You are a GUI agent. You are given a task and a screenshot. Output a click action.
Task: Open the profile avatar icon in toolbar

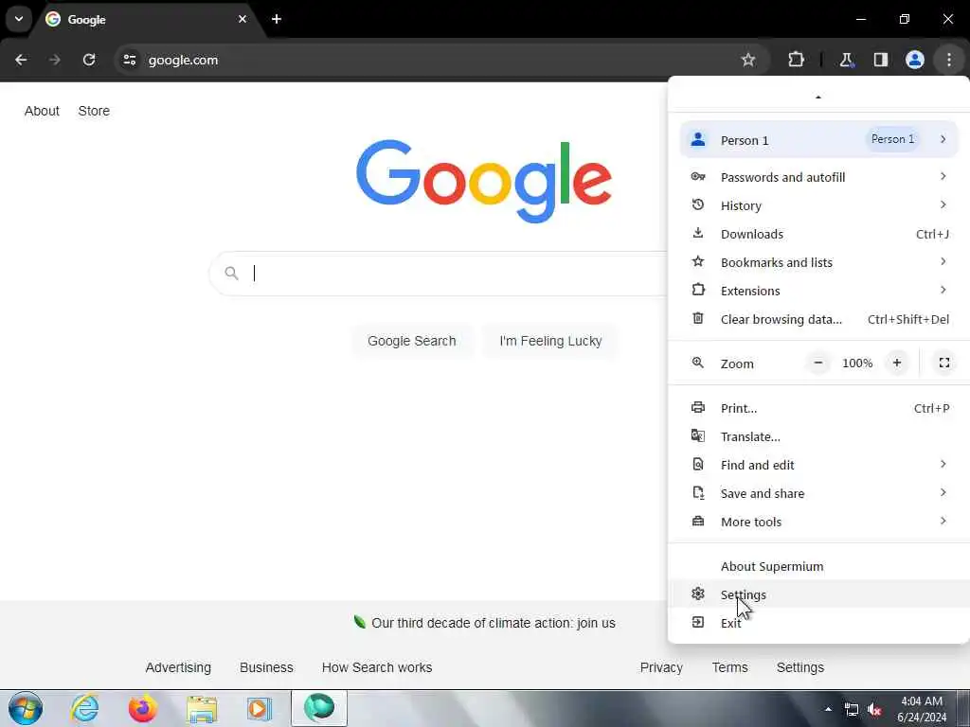point(915,60)
